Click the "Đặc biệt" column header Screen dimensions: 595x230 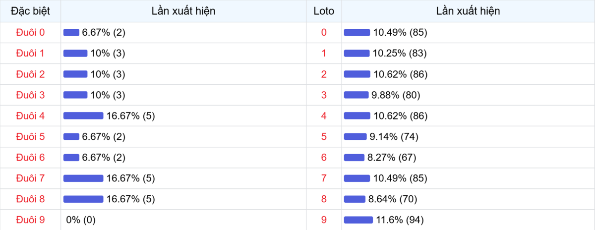coord(30,11)
